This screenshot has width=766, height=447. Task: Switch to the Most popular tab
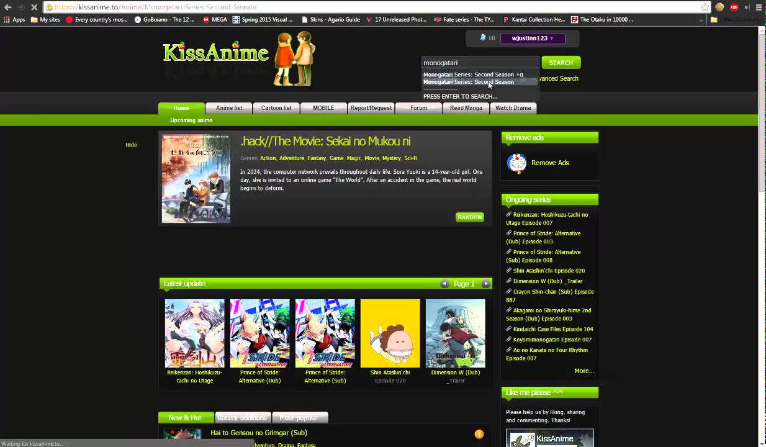click(299, 418)
